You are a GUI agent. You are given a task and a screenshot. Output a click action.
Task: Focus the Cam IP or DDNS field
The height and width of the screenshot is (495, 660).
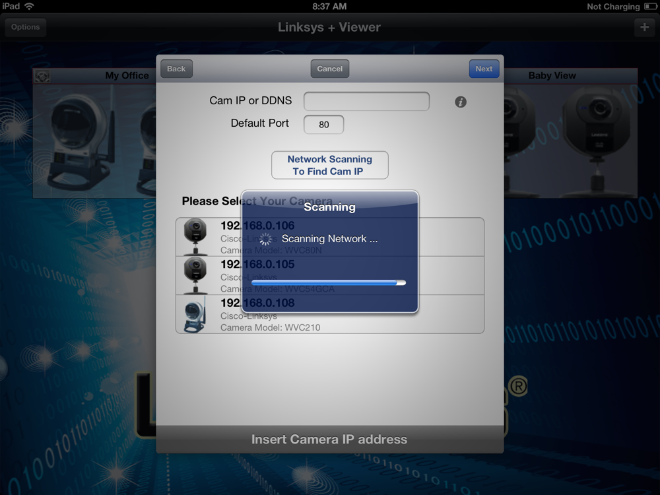click(366, 101)
